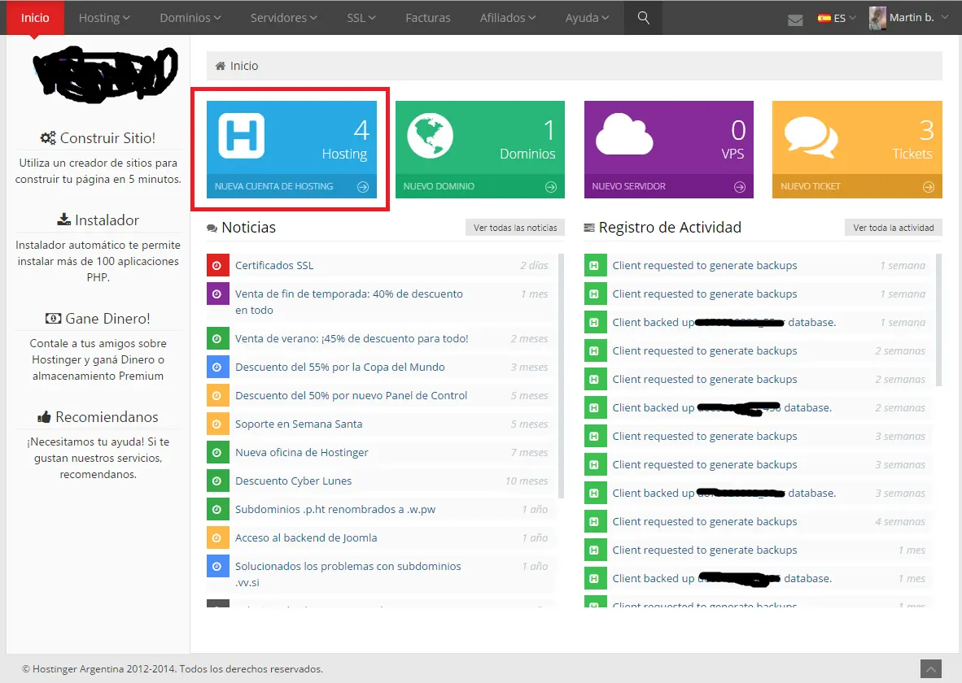Click the Inicio breadcrumb text
The height and width of the screenshot is (683, 962).
pos(244,66)
